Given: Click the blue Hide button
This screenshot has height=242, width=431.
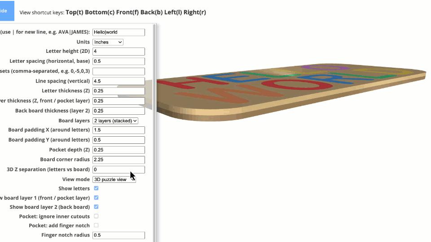Looking at the screenshot, I should pyautogui.click(x=6, y=11).
